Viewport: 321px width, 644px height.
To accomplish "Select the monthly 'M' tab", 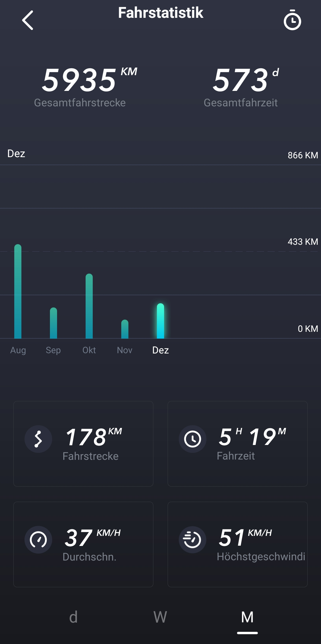I will pos(247,617).
